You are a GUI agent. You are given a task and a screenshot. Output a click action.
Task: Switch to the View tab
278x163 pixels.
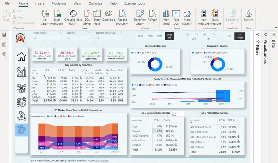[77, 3]
